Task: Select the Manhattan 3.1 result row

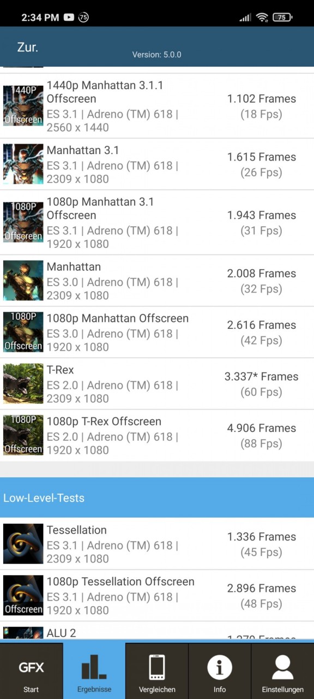Action: click(157, 164)
